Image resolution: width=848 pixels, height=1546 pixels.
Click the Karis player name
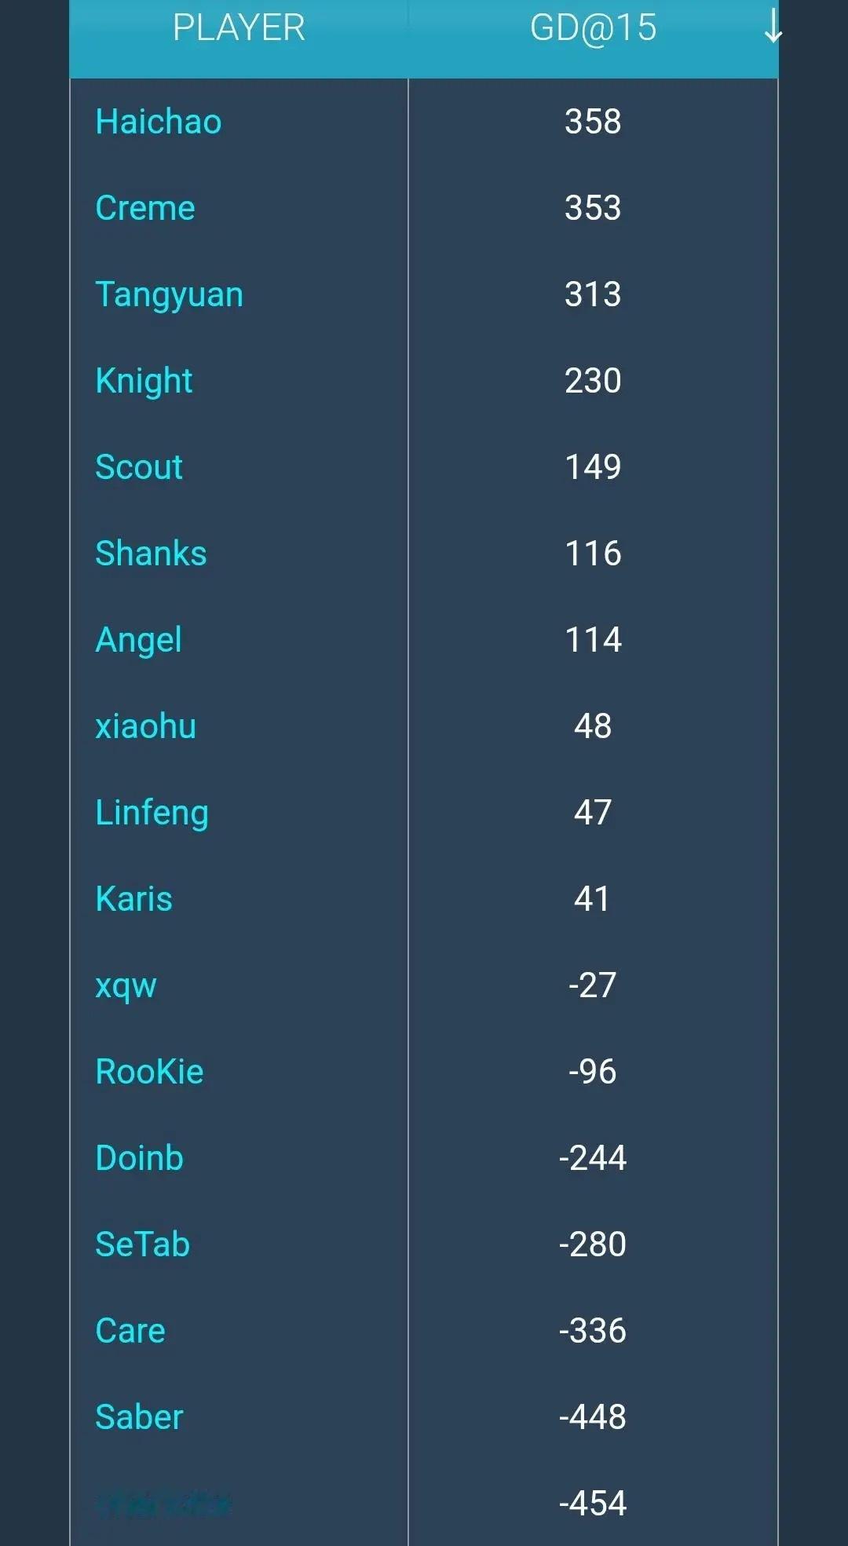[x=133, y=899]
